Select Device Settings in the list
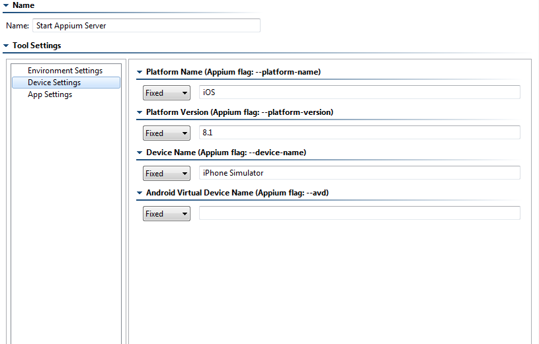This screenshot has width=539, height=344. tap(66, 83)
